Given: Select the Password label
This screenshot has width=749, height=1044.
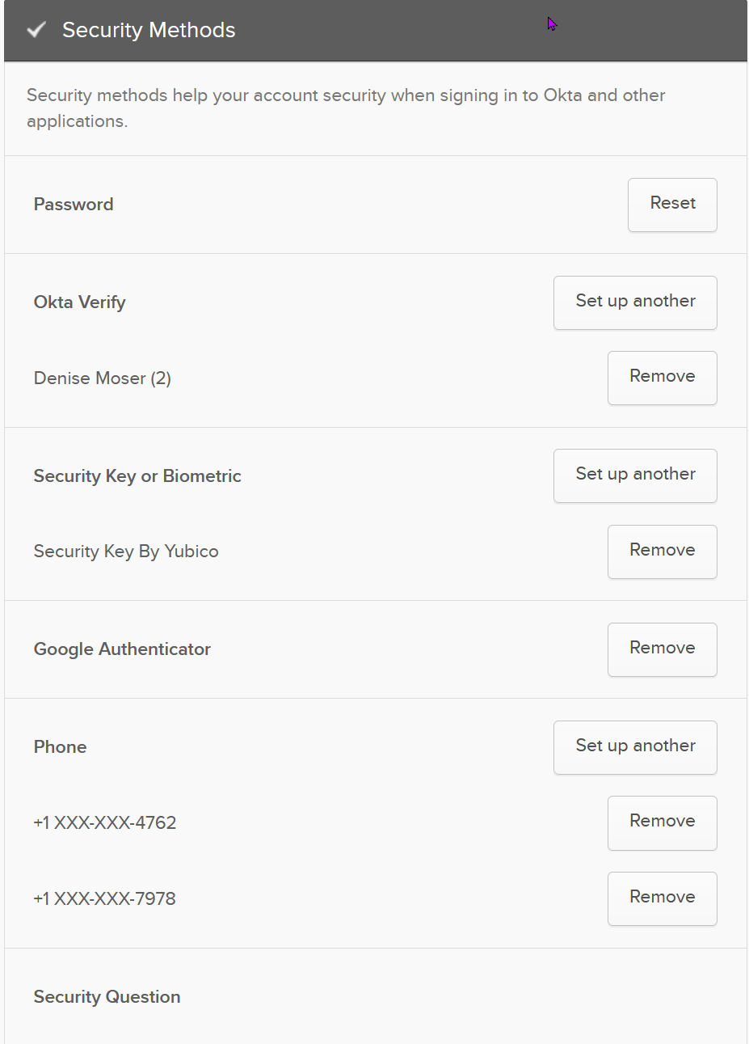Looking at the screenshot, I should click(x=74, y=205).
